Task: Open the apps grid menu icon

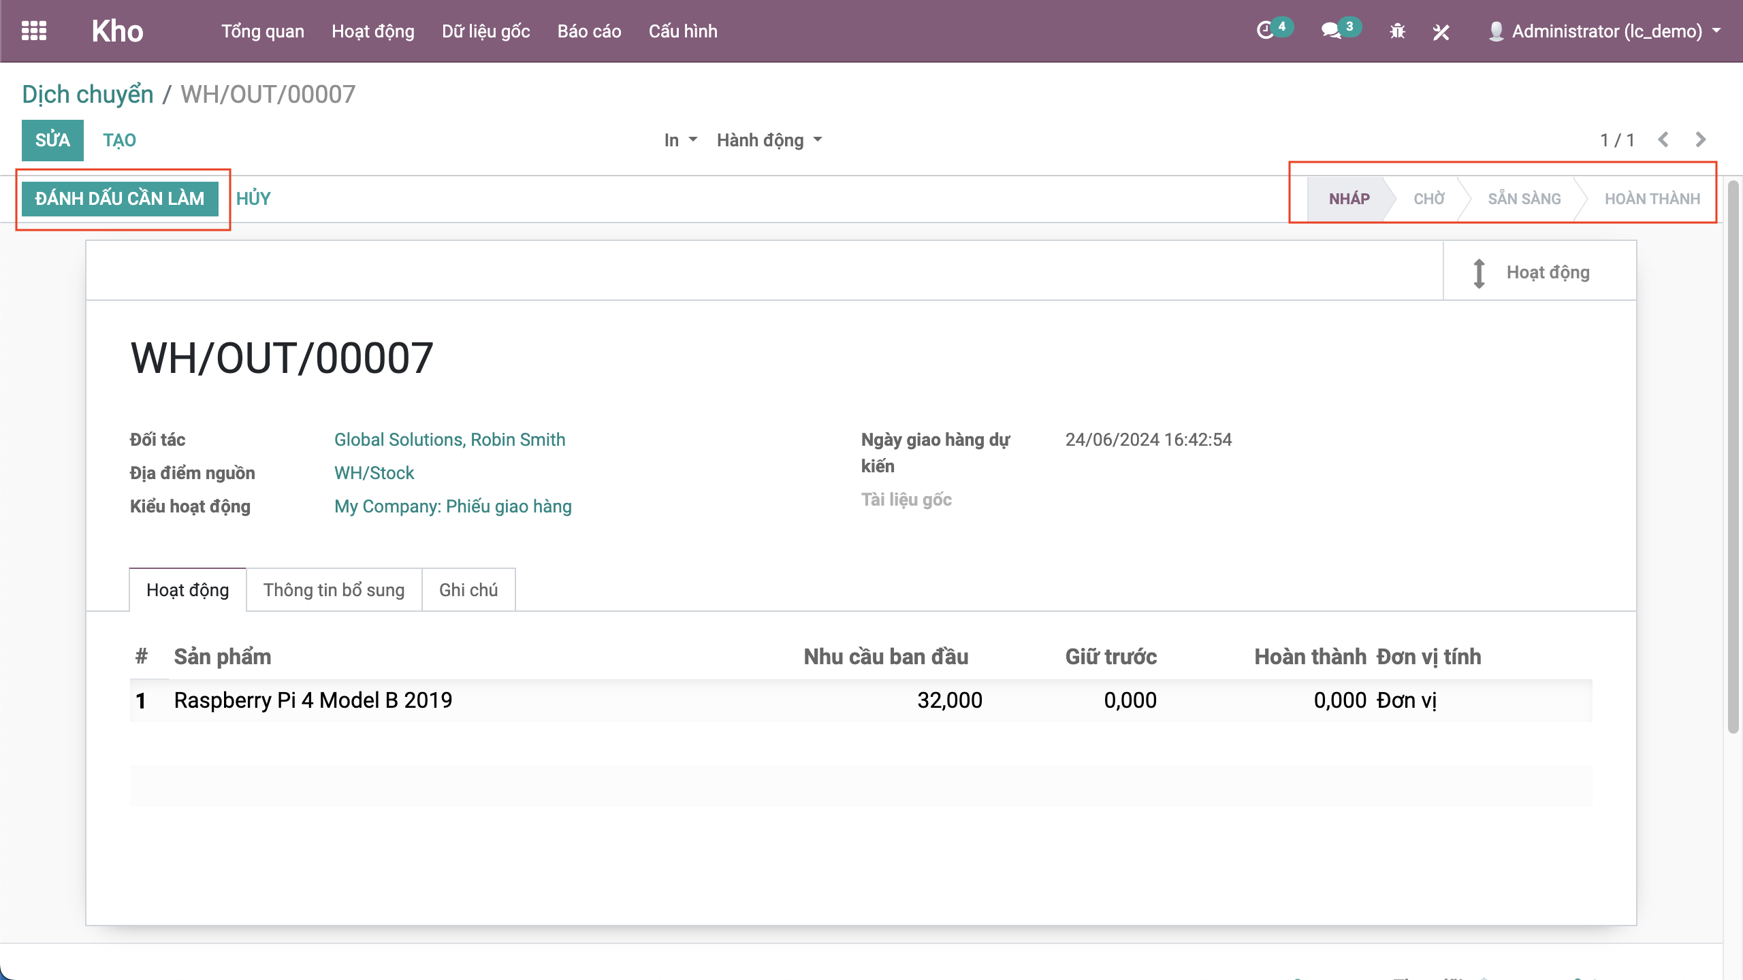Action: point(34,31)
